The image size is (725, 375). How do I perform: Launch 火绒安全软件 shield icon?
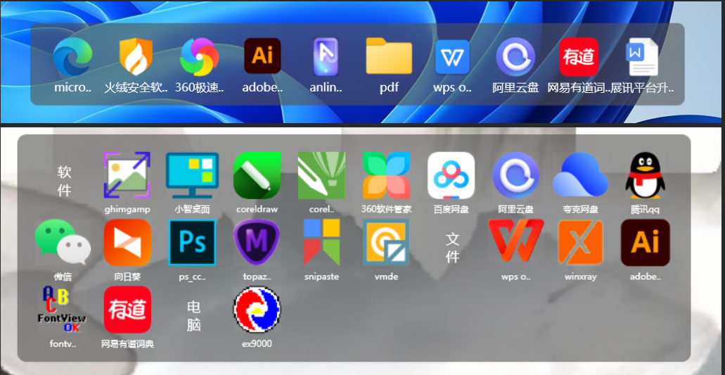(136, 56)
